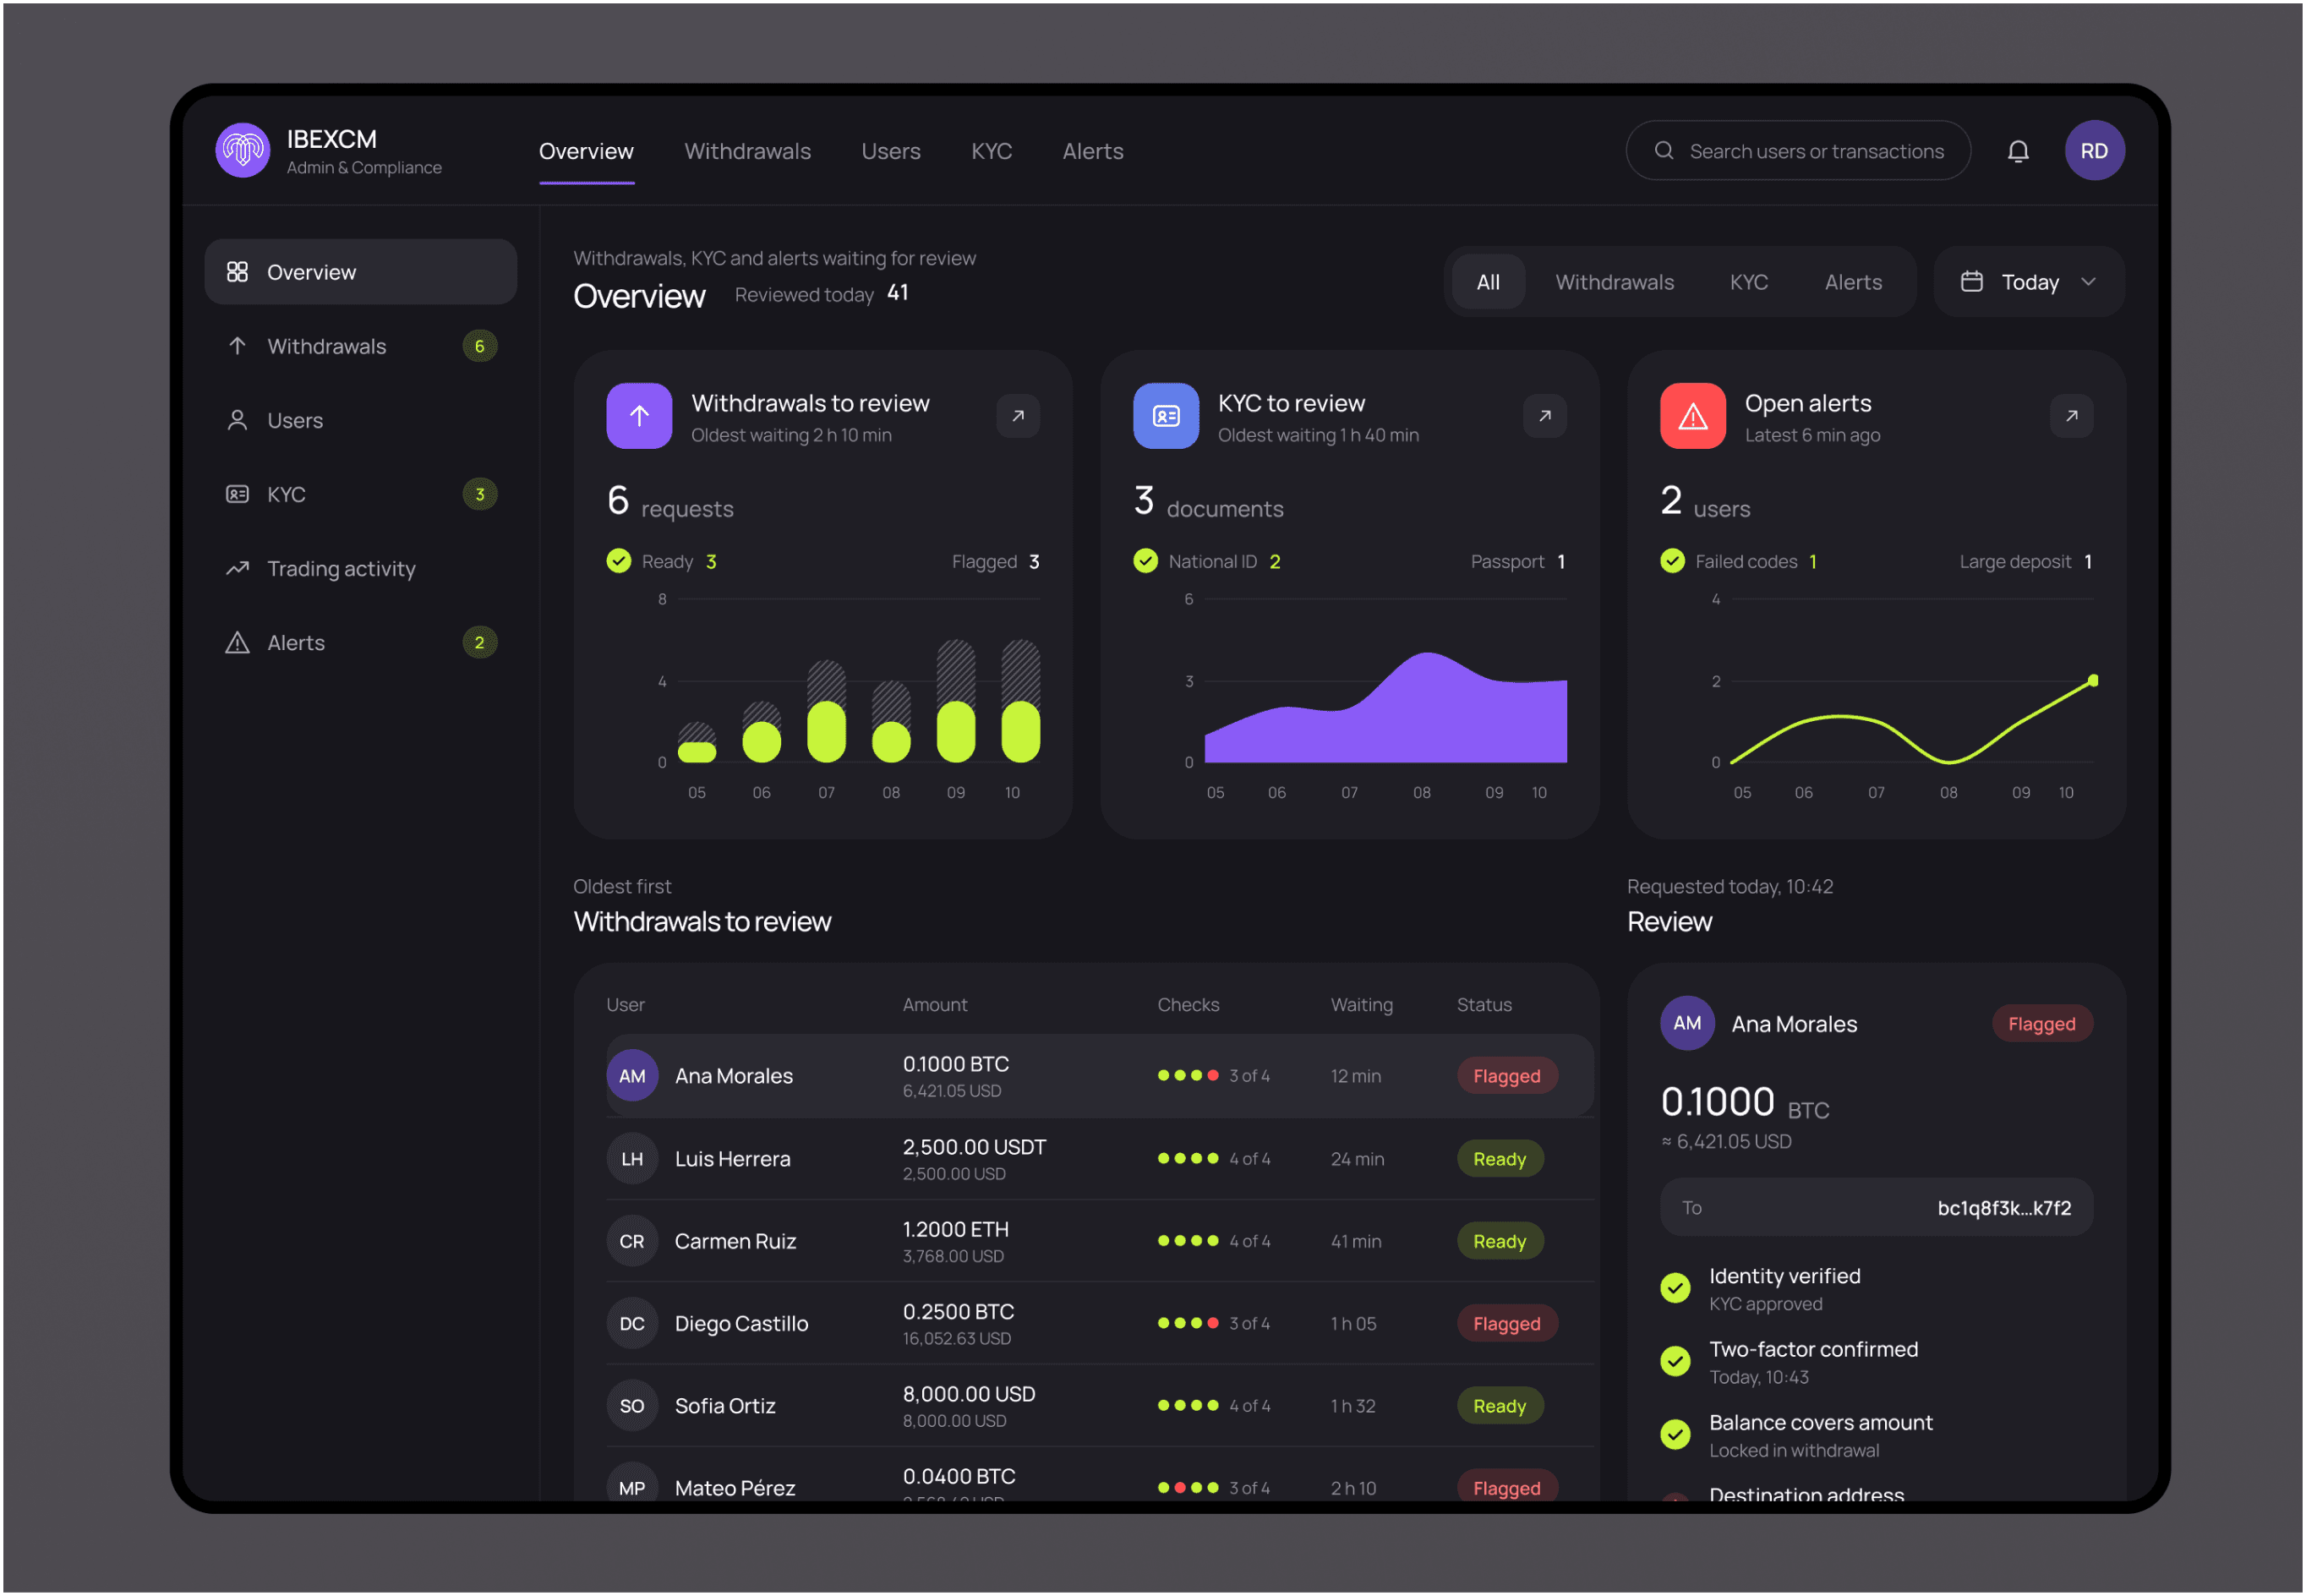The height and width of the screenshot is (1596, 2306).
Task: Focus the search users or transactions field
Action: [1798, 151]
